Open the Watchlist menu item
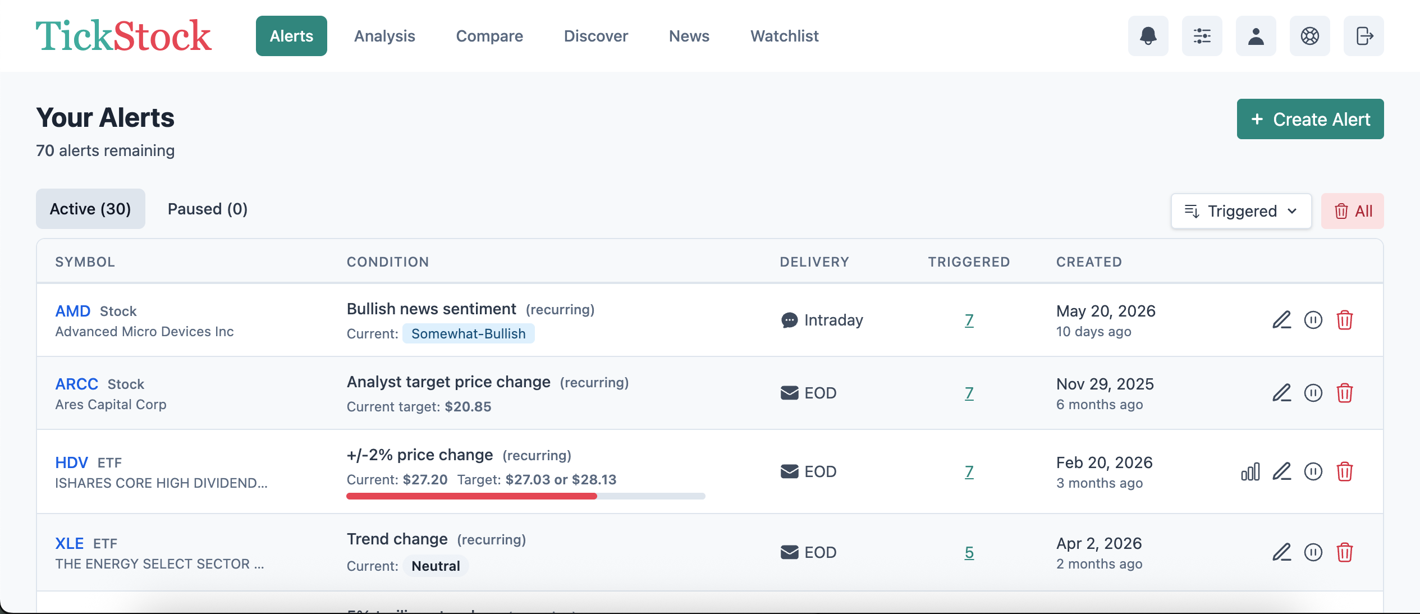The width and height of the screenshot is (1420, 614). click(x=784, y=36)
